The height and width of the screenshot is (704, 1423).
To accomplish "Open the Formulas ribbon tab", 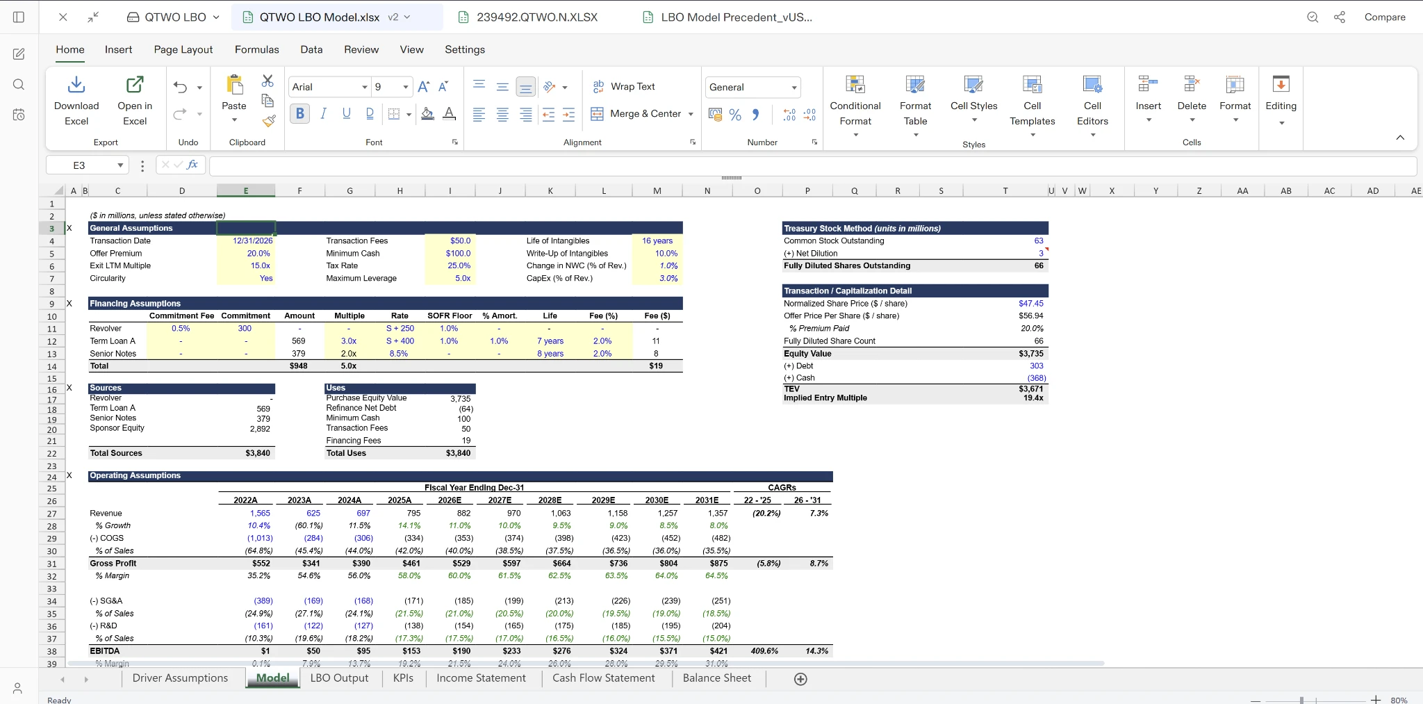I will point(257,49).
